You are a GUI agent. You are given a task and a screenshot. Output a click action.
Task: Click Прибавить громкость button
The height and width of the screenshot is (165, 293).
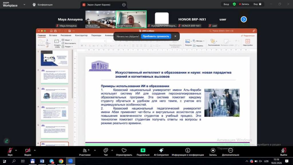[156, 36]
